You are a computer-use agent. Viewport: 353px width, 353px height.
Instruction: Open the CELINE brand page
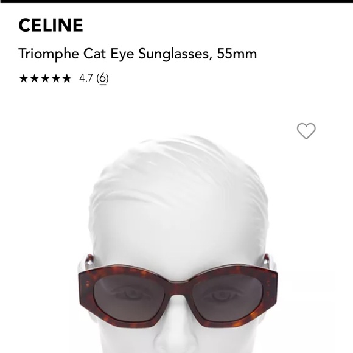(51, 25)
